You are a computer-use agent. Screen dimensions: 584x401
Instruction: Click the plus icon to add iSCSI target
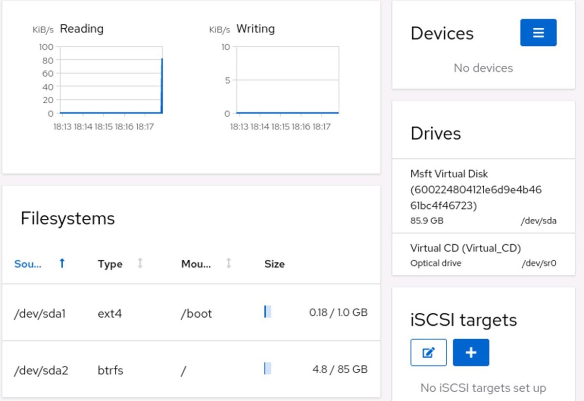pos(471,352)
